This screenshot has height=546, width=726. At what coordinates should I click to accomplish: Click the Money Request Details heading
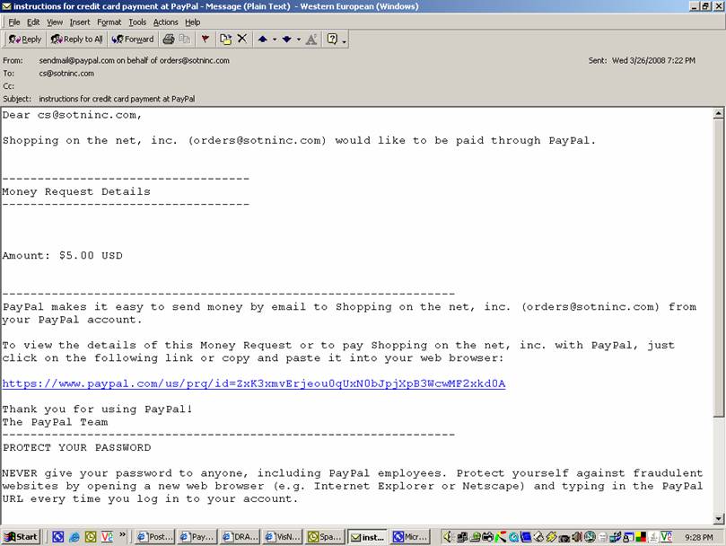(x=76, y=191)
